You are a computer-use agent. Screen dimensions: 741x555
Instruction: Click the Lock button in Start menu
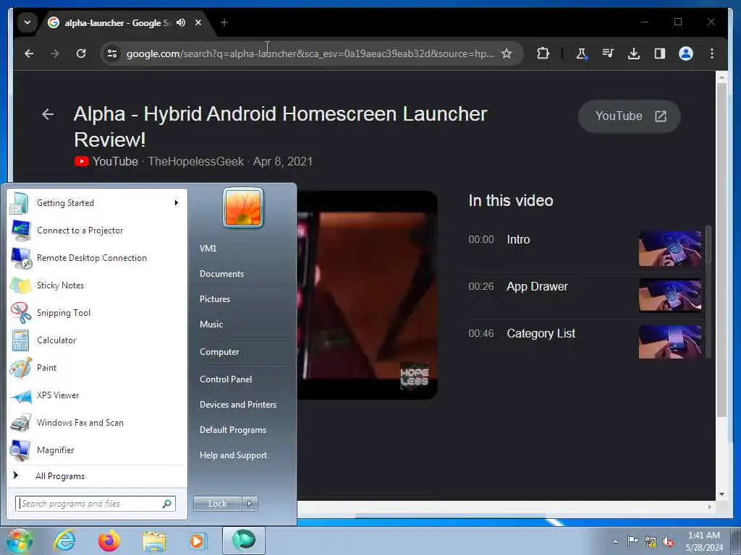[x=217, y=504]
